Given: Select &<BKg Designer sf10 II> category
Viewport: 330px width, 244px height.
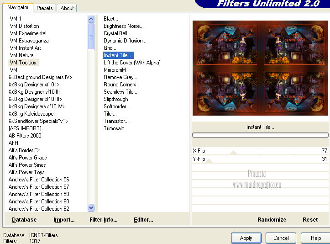Looking at the screenshot, I should 35,92.
